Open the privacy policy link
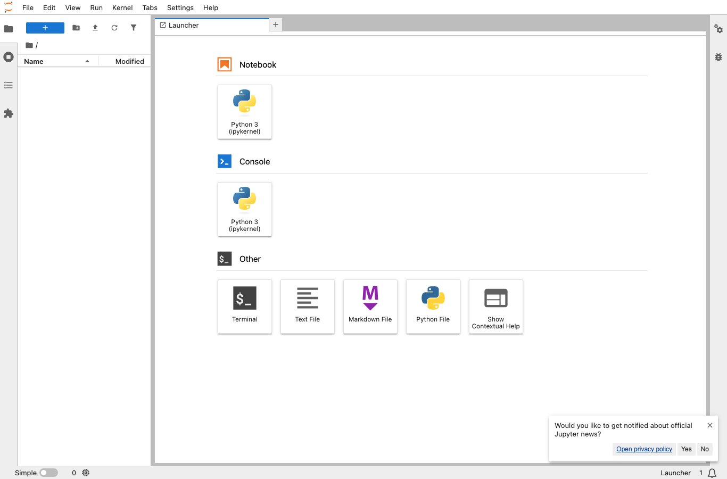This screenshot has height=479, width=727. (x=644, y=449)
